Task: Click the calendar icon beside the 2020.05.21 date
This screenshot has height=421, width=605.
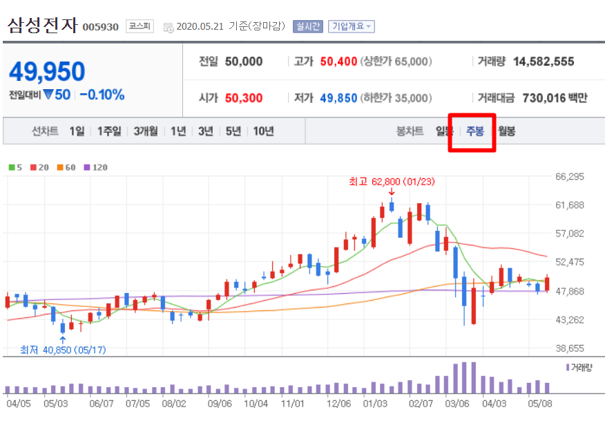Action: click(x=169, y=28)
